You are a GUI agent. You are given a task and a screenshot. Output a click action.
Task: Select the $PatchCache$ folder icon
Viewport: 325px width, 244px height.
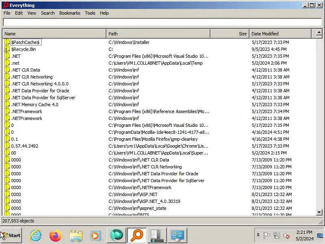pyautogui.click(x=7, y=42)
